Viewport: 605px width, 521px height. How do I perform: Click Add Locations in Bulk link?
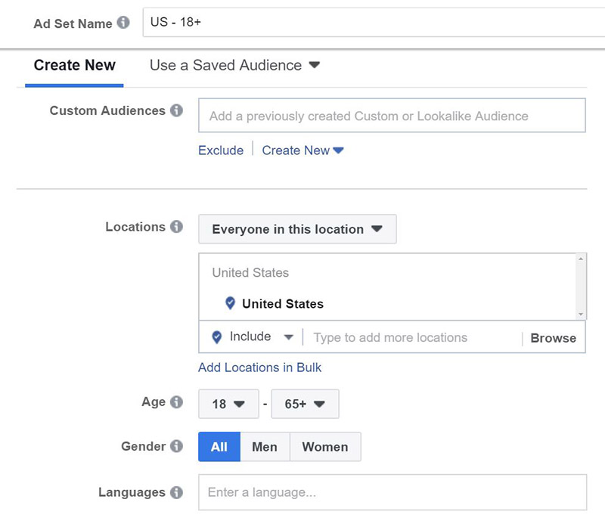tap(259, 367)
